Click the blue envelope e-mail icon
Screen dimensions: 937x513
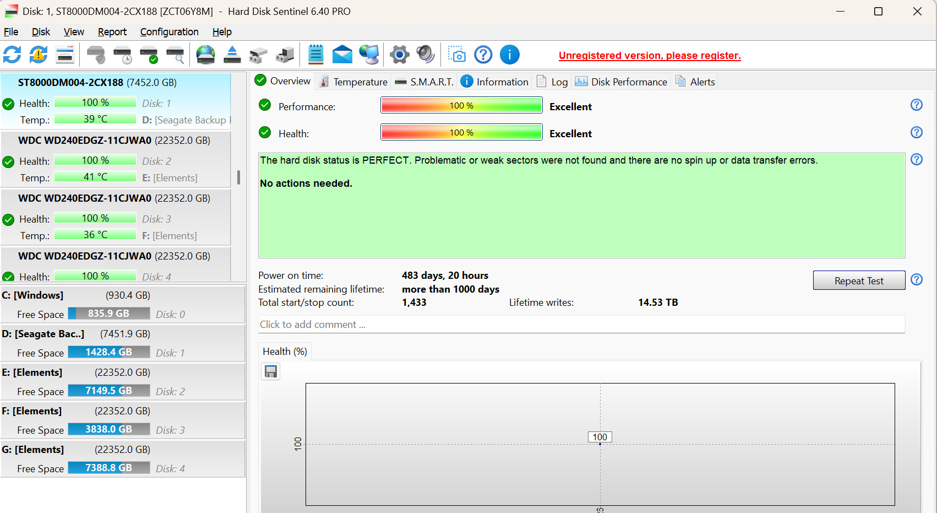pyautogui.click(x=342, y=55)
